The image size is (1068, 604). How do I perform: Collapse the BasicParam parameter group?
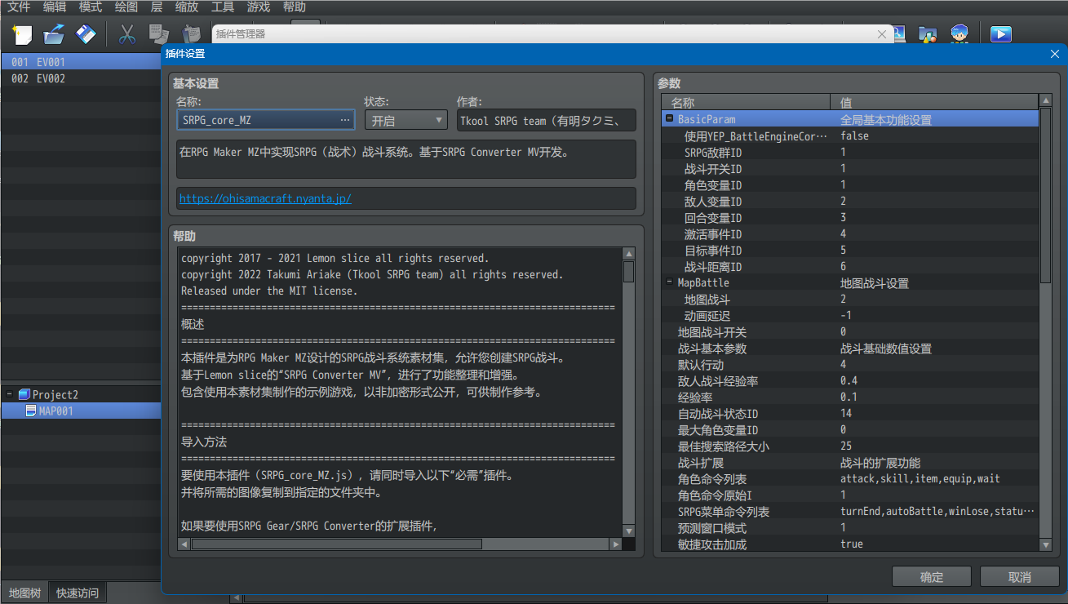(669, 119)
